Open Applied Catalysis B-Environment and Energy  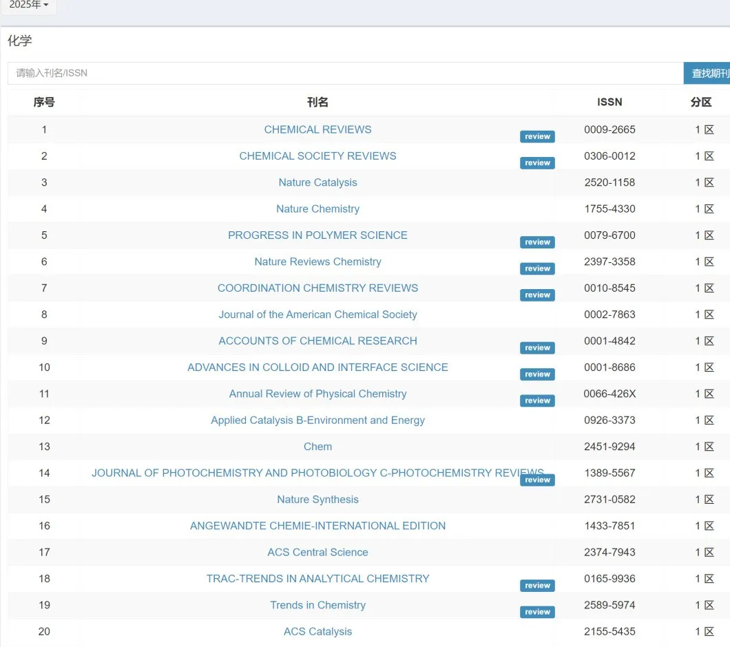317,421
